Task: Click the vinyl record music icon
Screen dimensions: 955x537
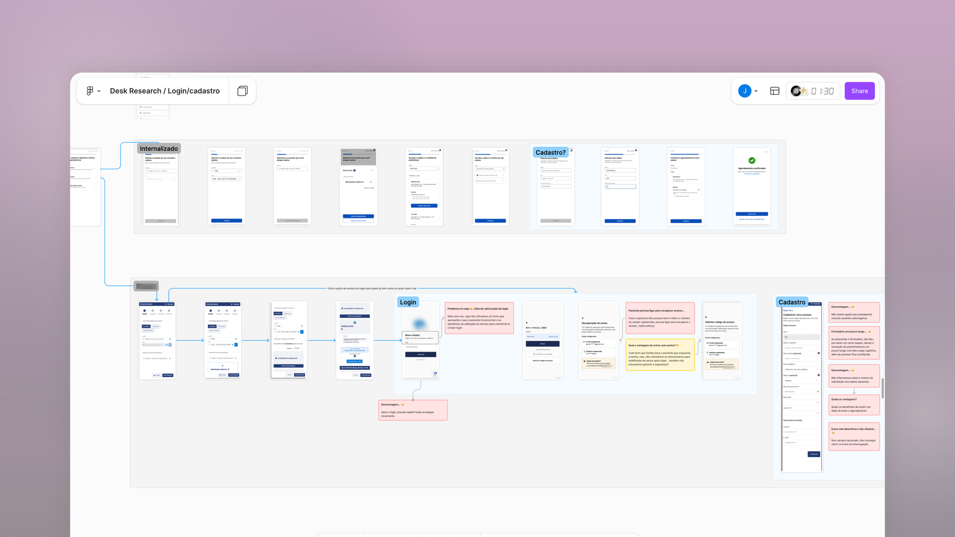Action: click(796, 91)
